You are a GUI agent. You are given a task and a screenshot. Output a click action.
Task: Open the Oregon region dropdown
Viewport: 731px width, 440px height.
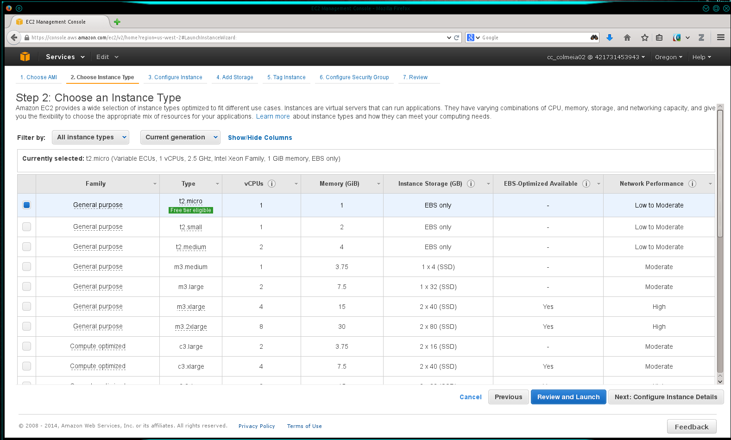pos(668,57)
